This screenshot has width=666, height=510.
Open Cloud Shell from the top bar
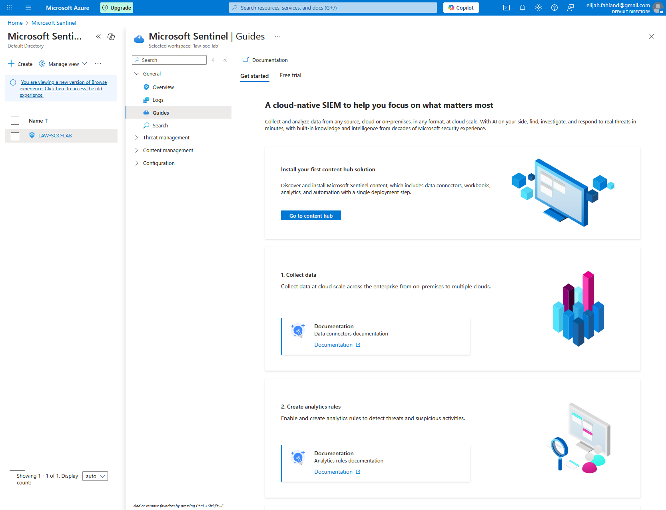click(x=506, y=8)
